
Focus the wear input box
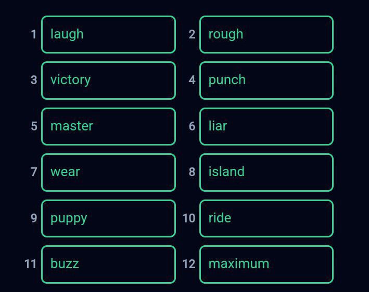coord(108,172)
